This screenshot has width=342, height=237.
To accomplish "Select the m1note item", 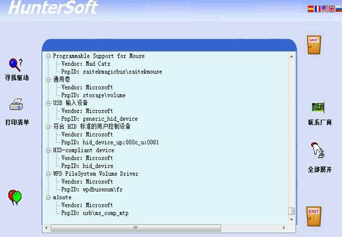I will pos(62,197).
